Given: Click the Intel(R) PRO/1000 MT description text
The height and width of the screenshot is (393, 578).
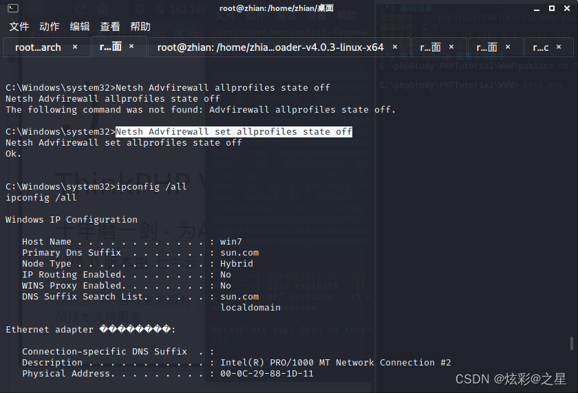Looking at the screenshot, I should pyautogui.click(x=336, y=363).
